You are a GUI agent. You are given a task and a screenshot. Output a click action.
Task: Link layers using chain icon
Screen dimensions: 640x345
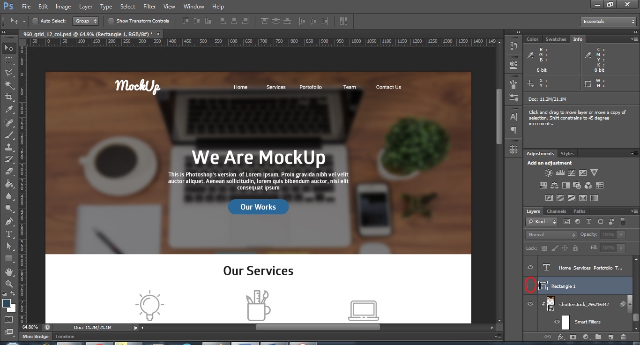click(548, 337)
